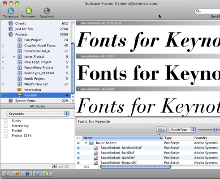The height and width of the screenshot is (179, 220).
Task: Click the plus button to add a keyword
Action: click(x=54, y=166)
